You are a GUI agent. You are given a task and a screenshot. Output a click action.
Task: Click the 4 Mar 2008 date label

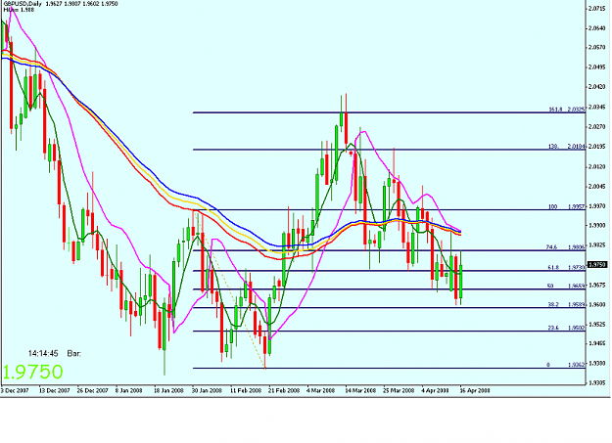pos(320,390)
